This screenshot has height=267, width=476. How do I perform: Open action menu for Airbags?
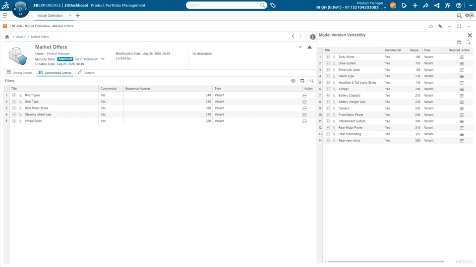point(462,89)
